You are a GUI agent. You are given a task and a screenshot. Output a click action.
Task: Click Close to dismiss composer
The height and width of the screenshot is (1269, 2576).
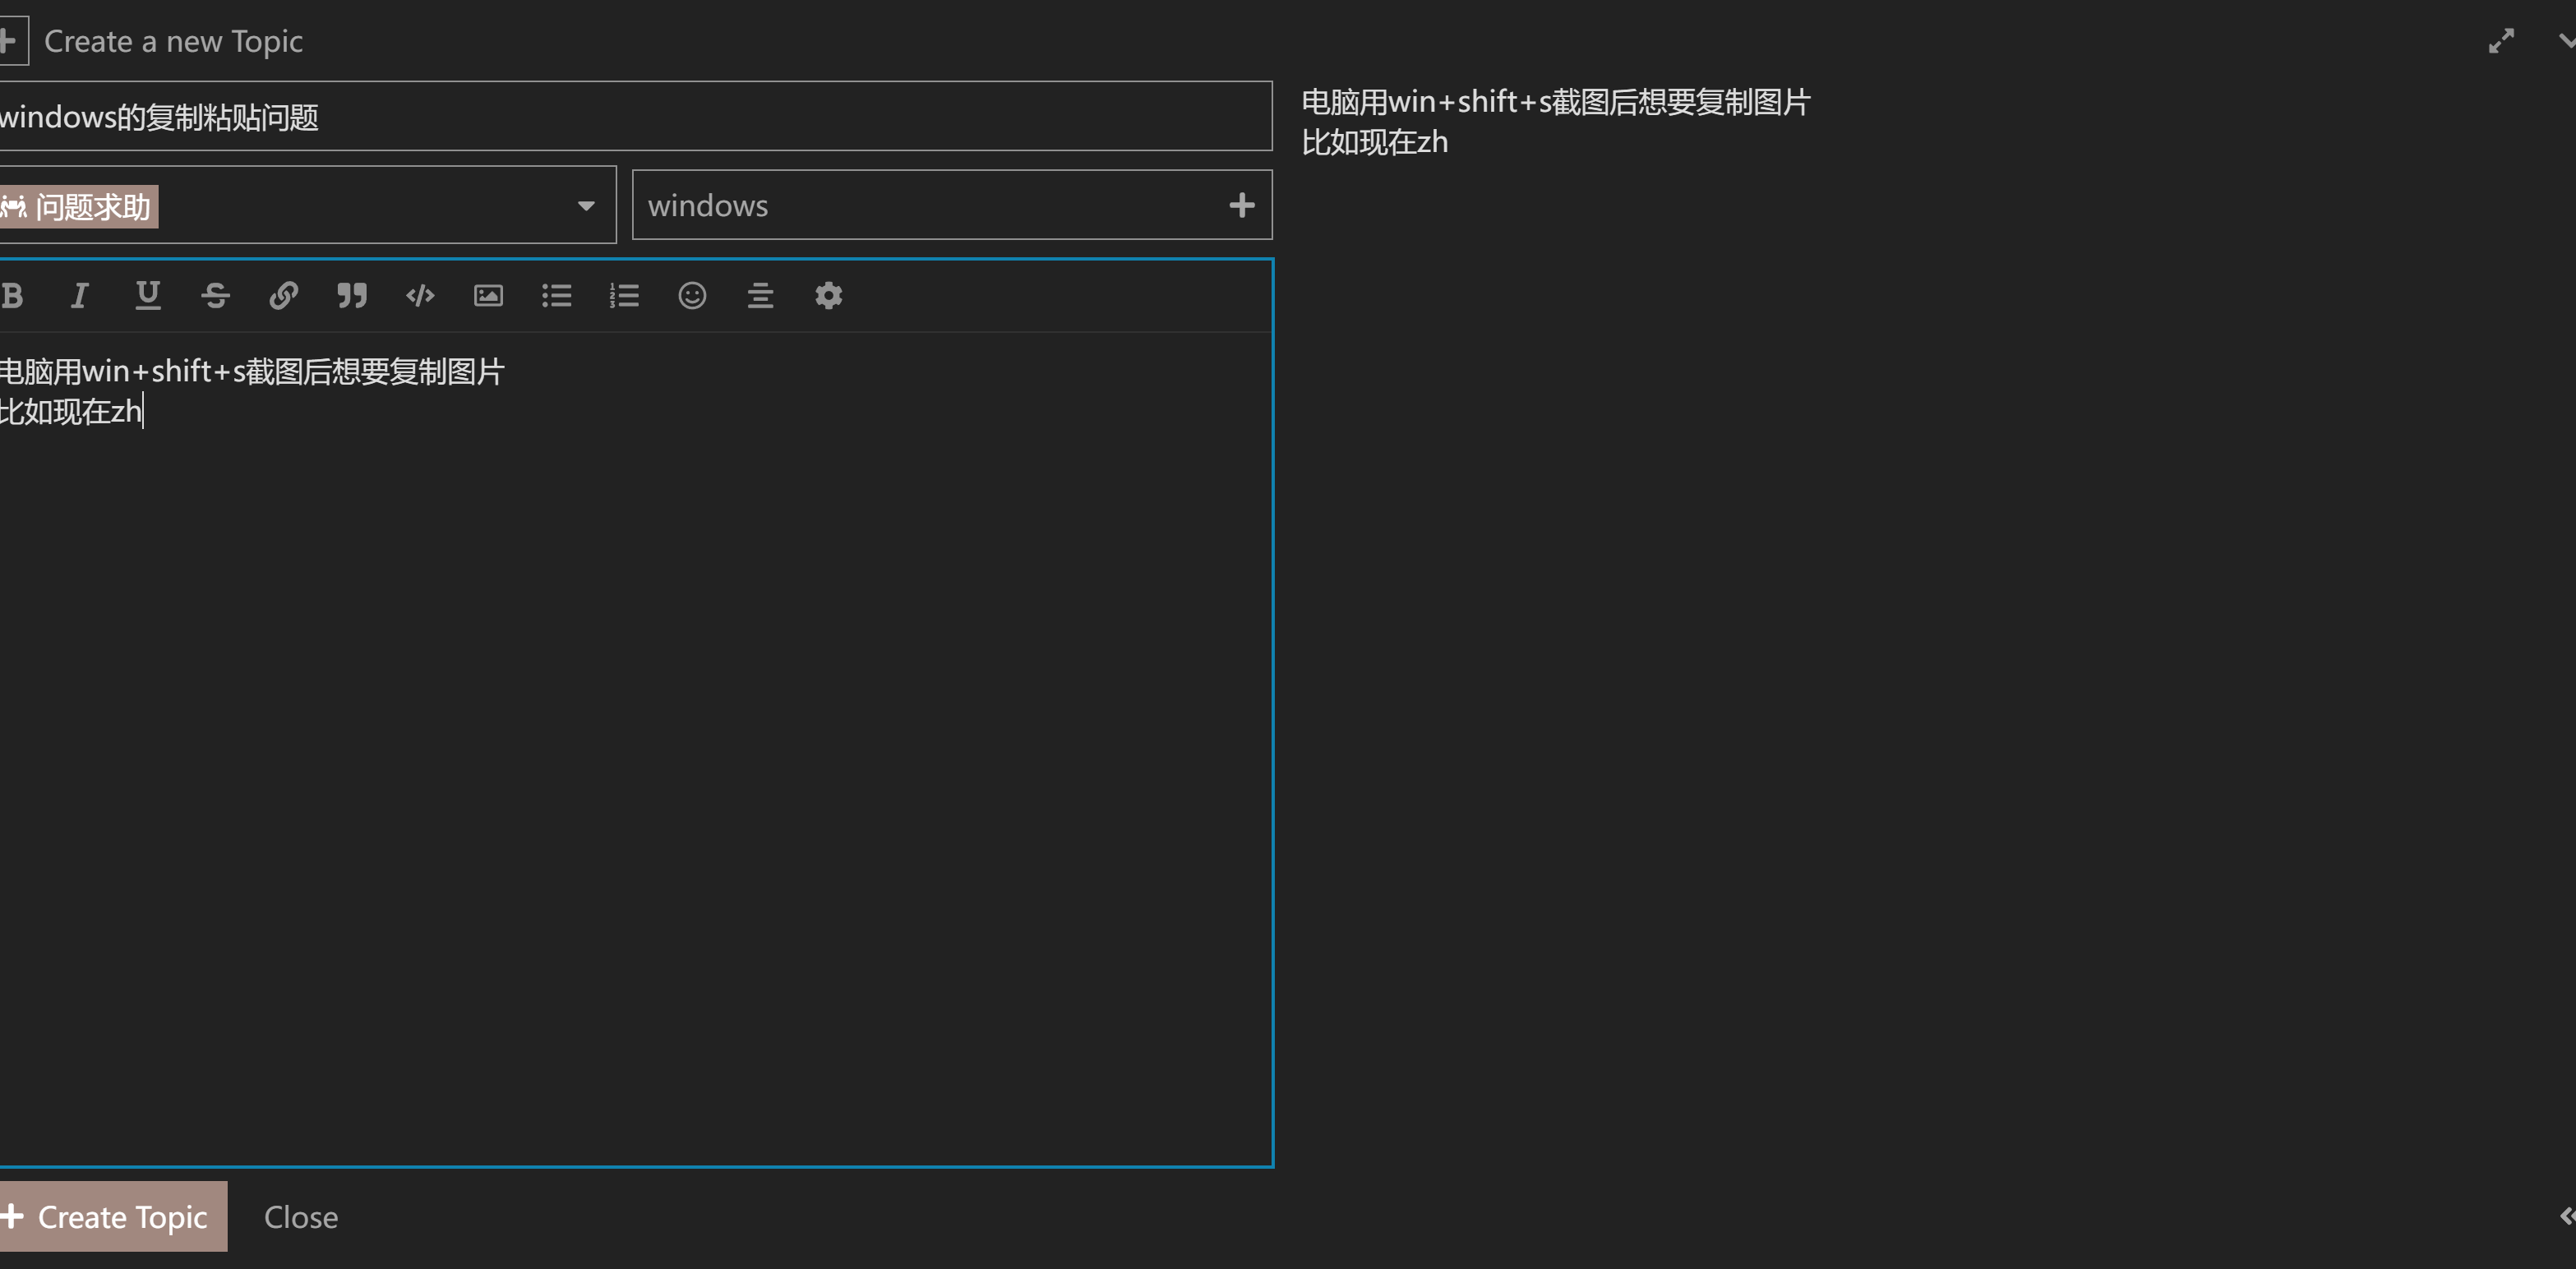point(301,1217)
